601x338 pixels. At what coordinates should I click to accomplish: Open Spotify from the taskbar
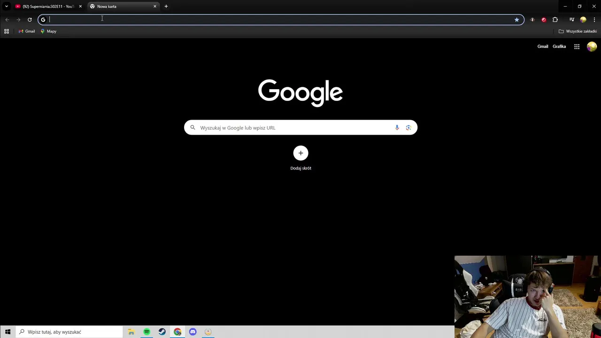pos(146,332)
